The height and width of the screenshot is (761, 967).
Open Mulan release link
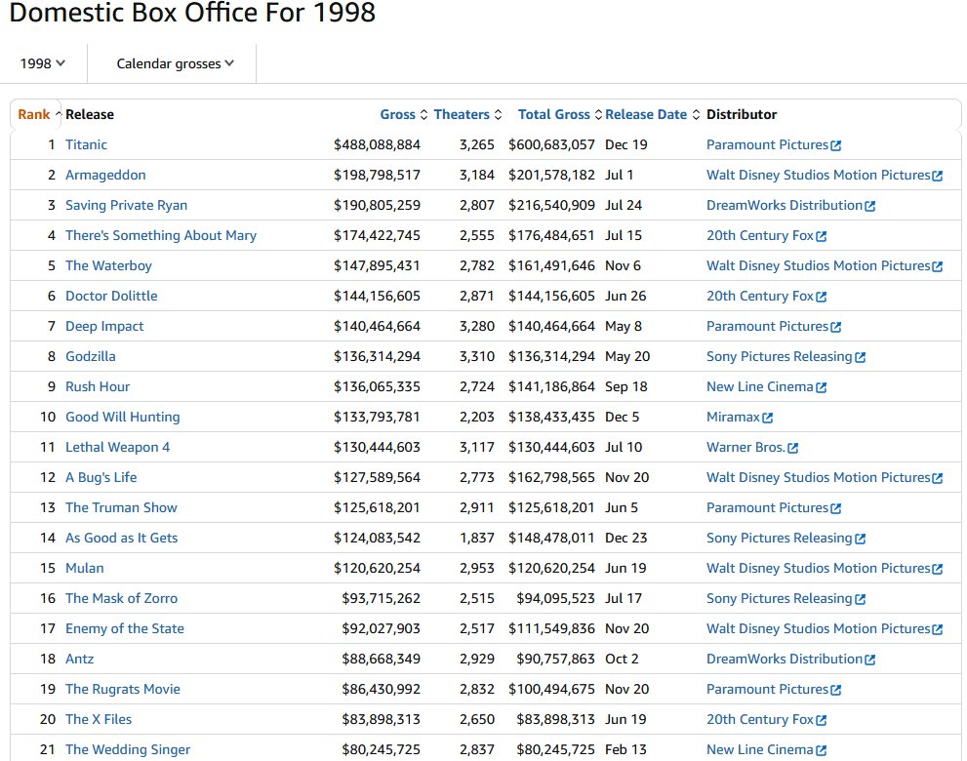click(85, 568)
